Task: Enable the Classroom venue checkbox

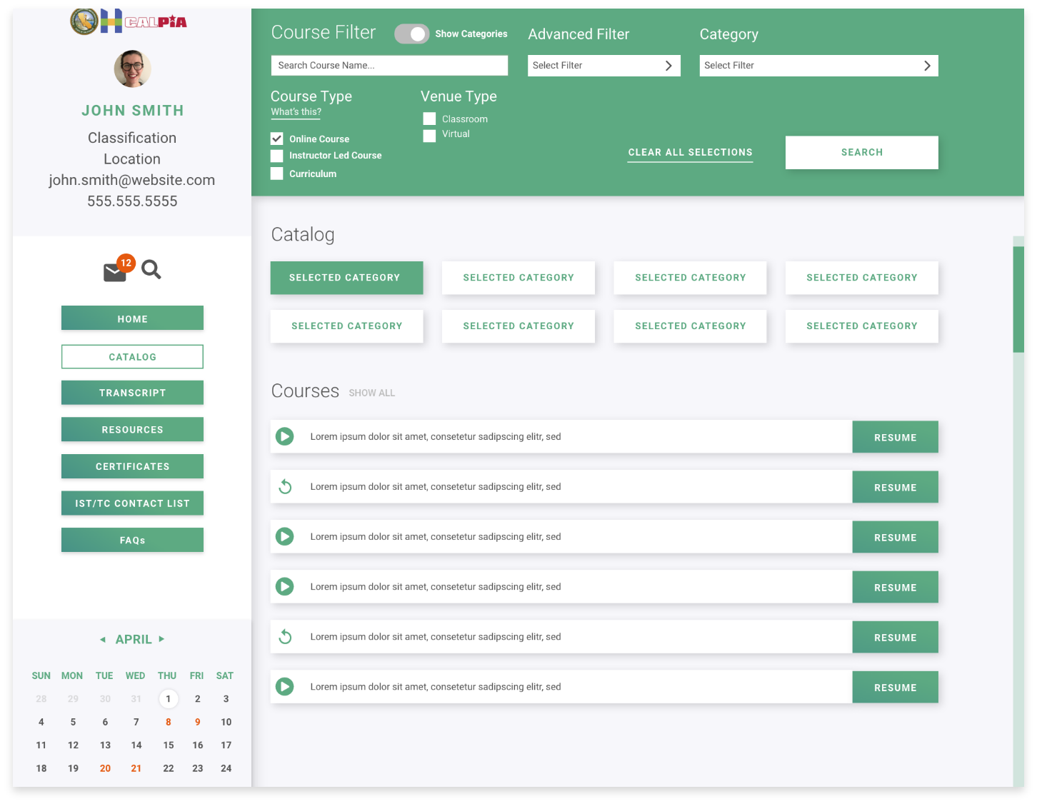Action: click(x=429, y=119)
